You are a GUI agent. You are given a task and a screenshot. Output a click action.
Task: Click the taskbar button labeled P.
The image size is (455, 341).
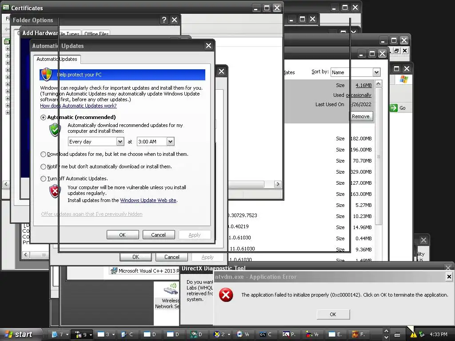(290, 334)
